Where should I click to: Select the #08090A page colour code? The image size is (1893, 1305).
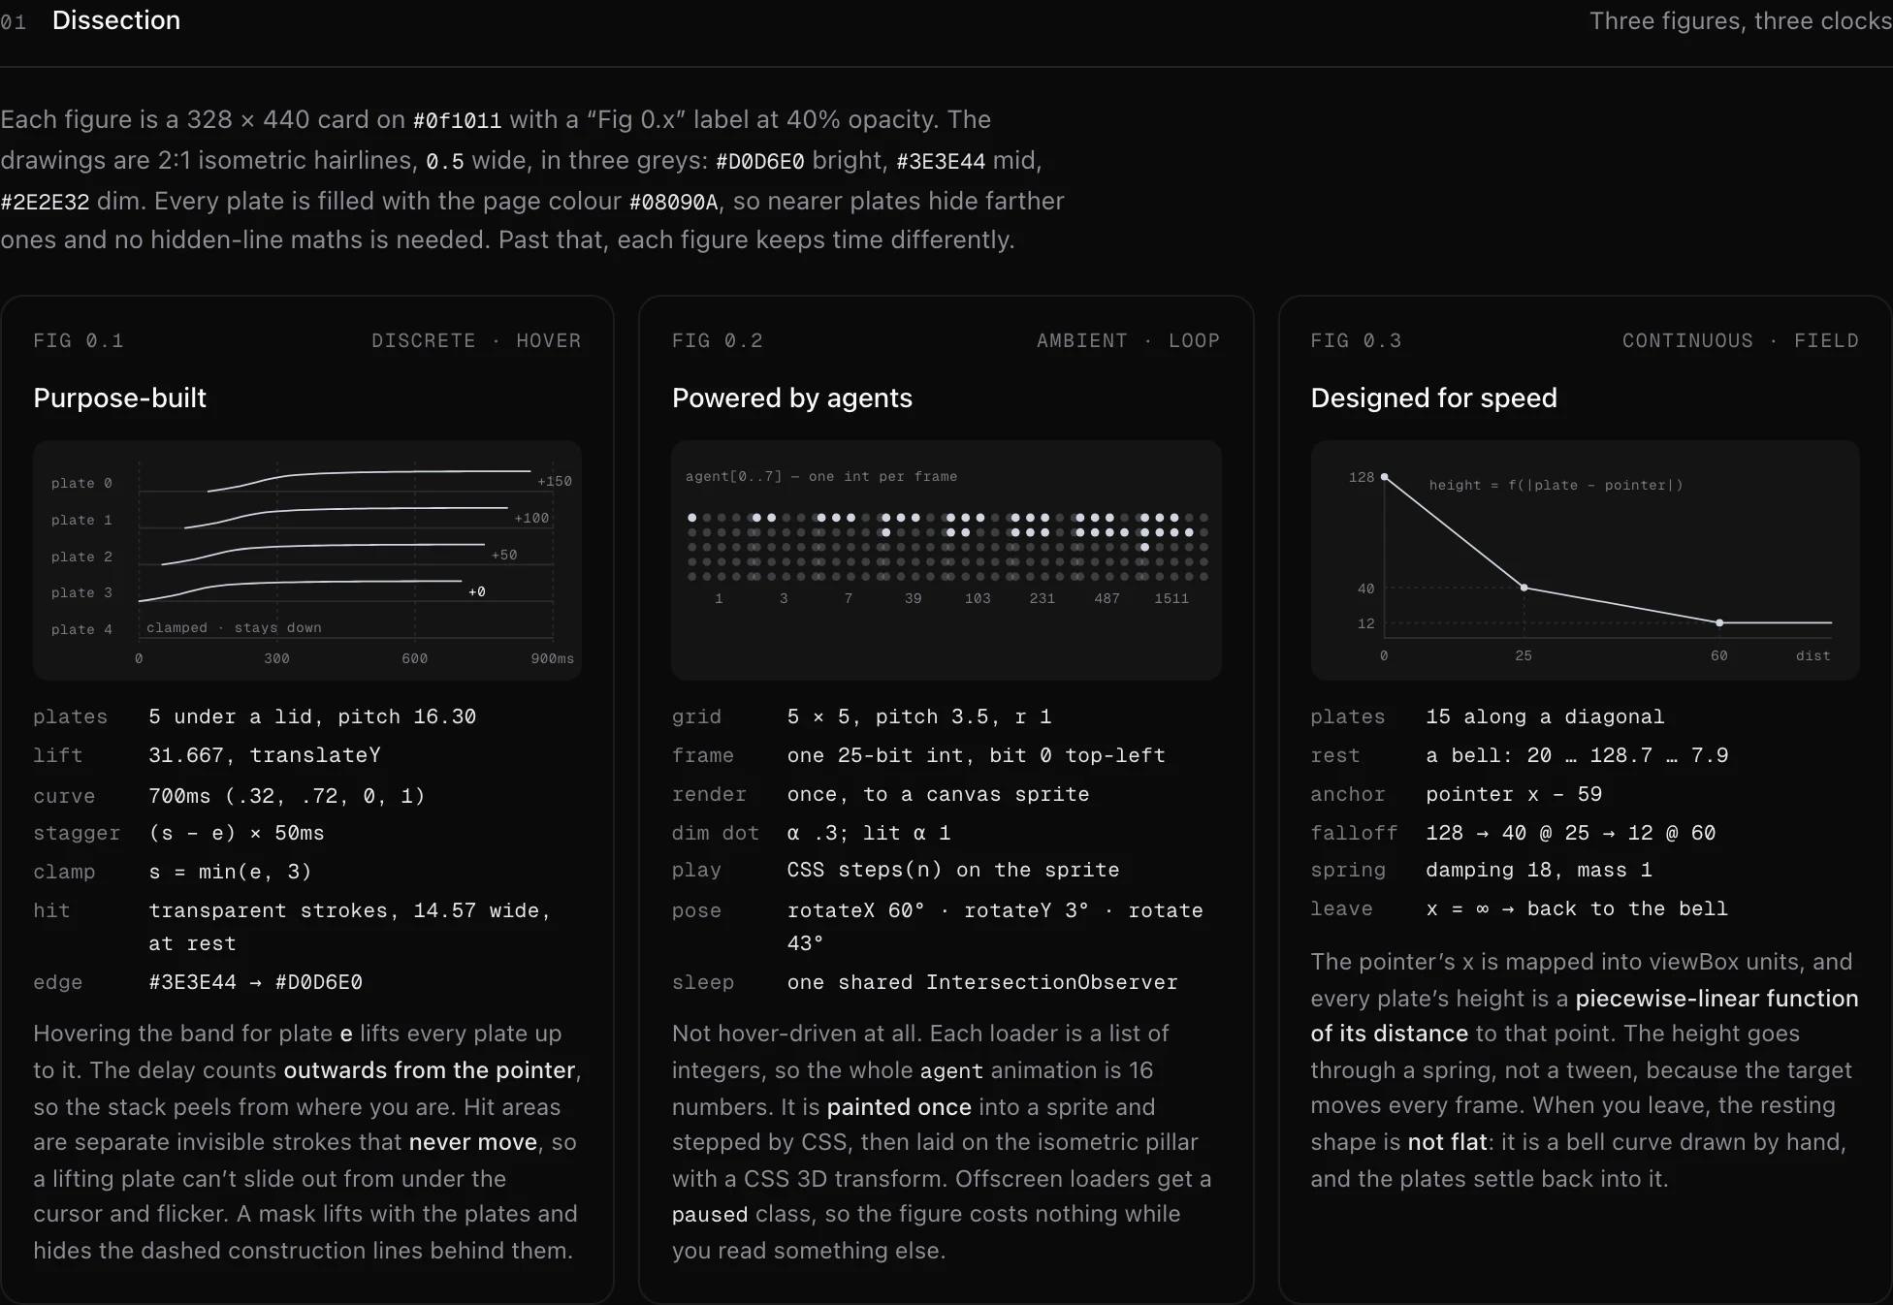(x=674, y=202)
